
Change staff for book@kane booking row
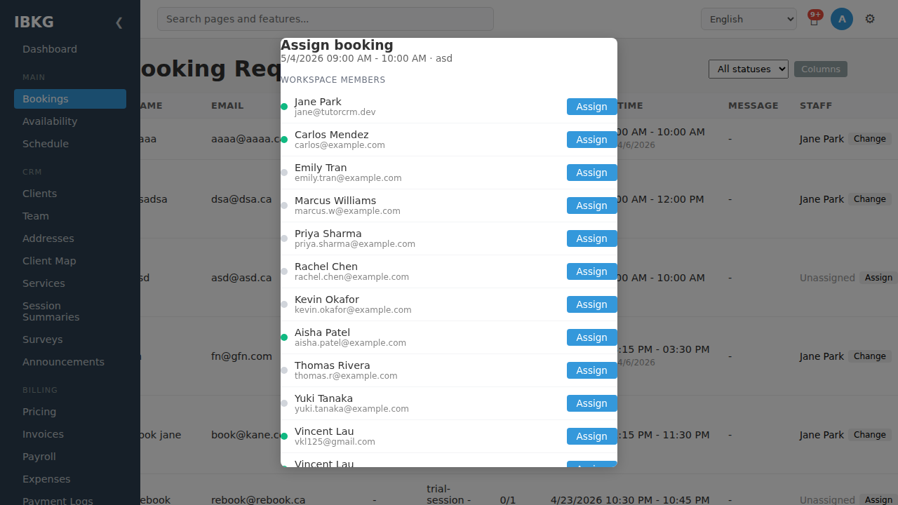pos(870,435)
